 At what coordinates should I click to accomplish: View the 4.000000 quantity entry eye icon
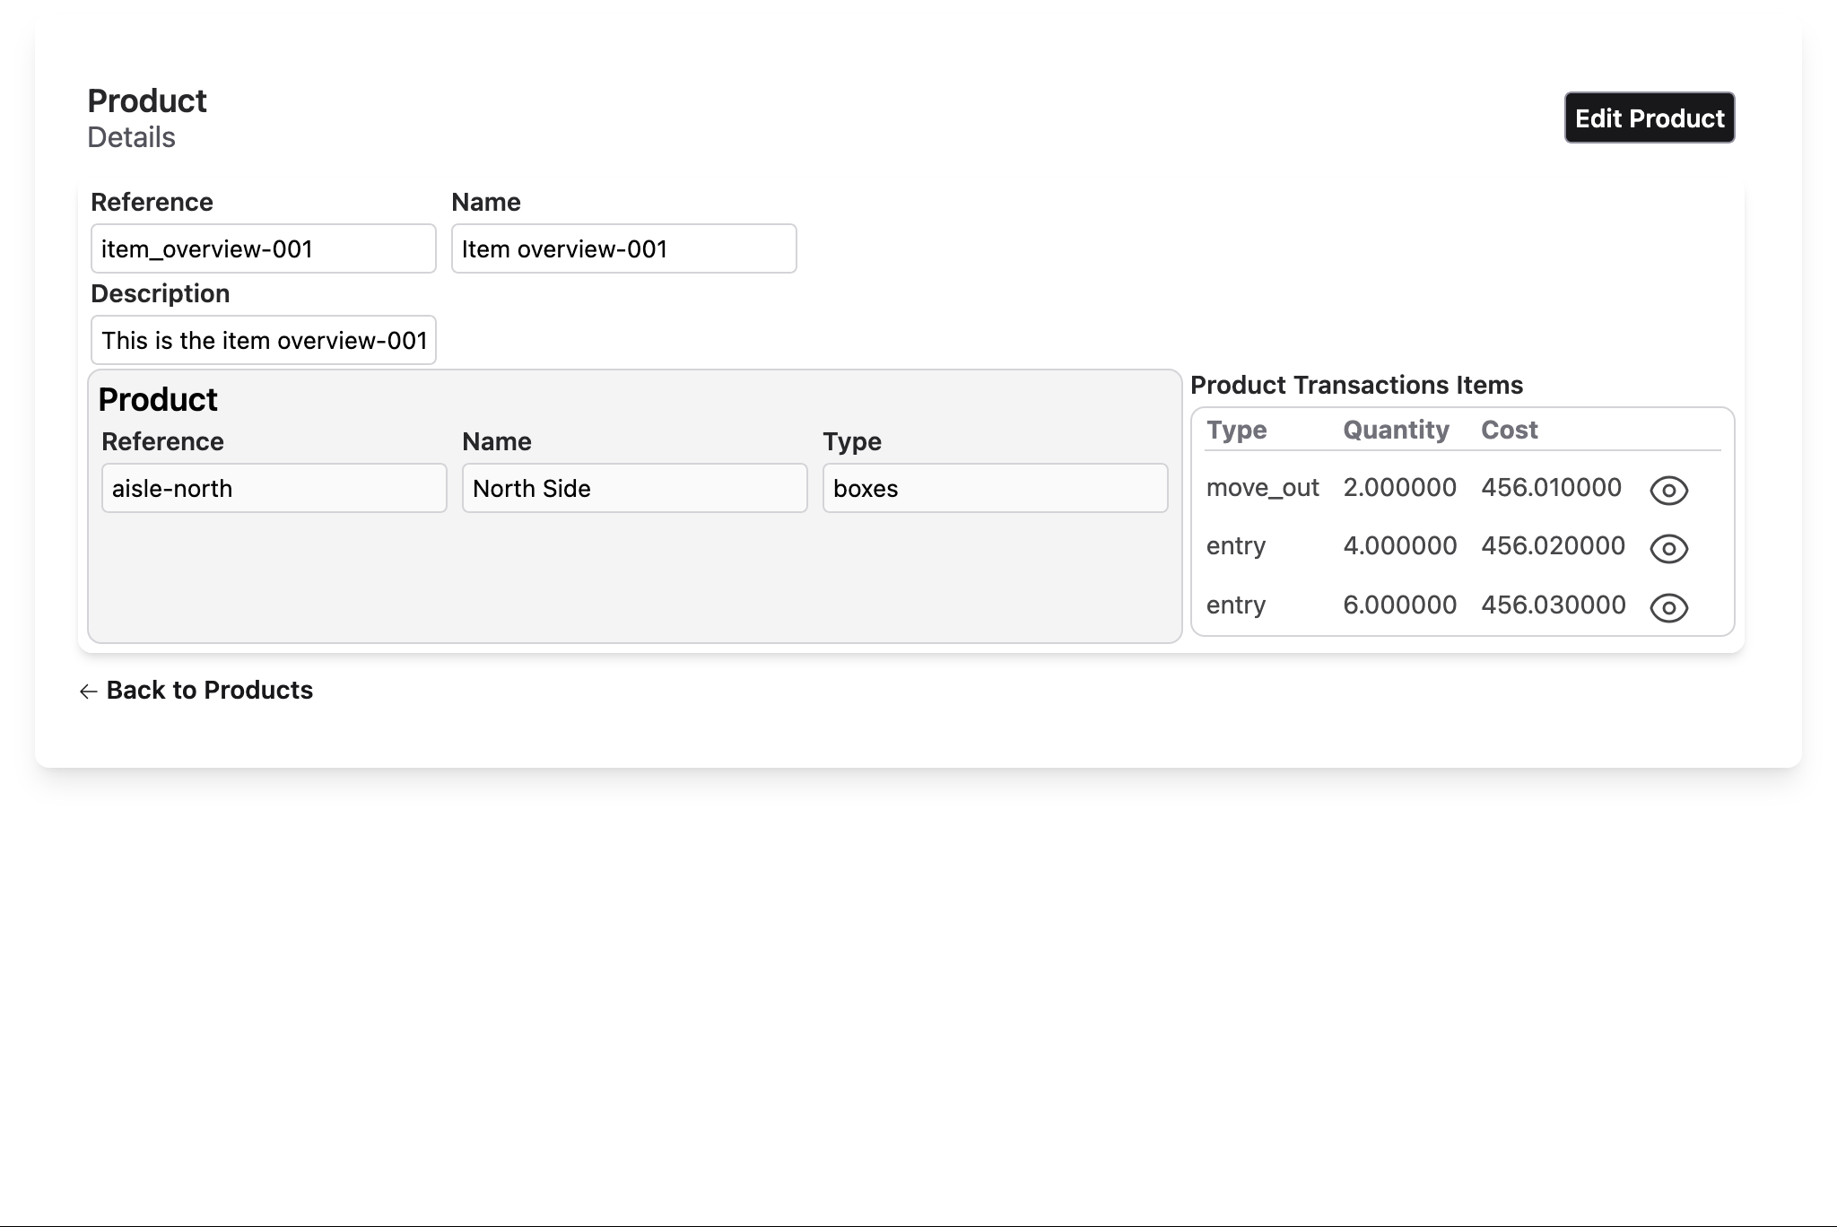pyautogui.click(x=1668, y=548)
